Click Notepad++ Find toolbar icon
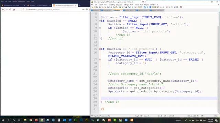The image size is (220, 123). click(126, 7)
